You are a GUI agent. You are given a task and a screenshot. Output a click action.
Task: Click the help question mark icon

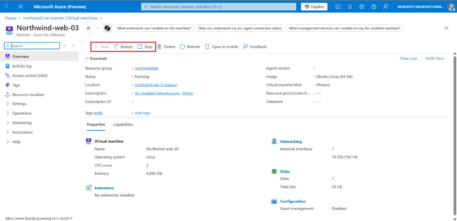pos(374,7)
